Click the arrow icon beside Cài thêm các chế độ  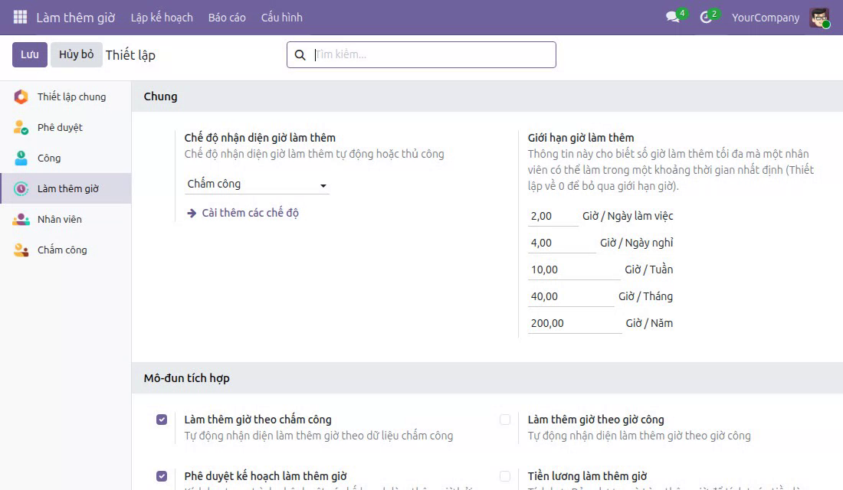point(192,214)
